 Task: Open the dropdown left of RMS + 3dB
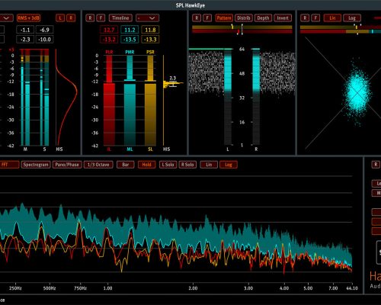(x=7, y=18)
